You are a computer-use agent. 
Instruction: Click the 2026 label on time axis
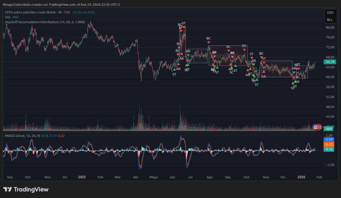coord(301,177)
